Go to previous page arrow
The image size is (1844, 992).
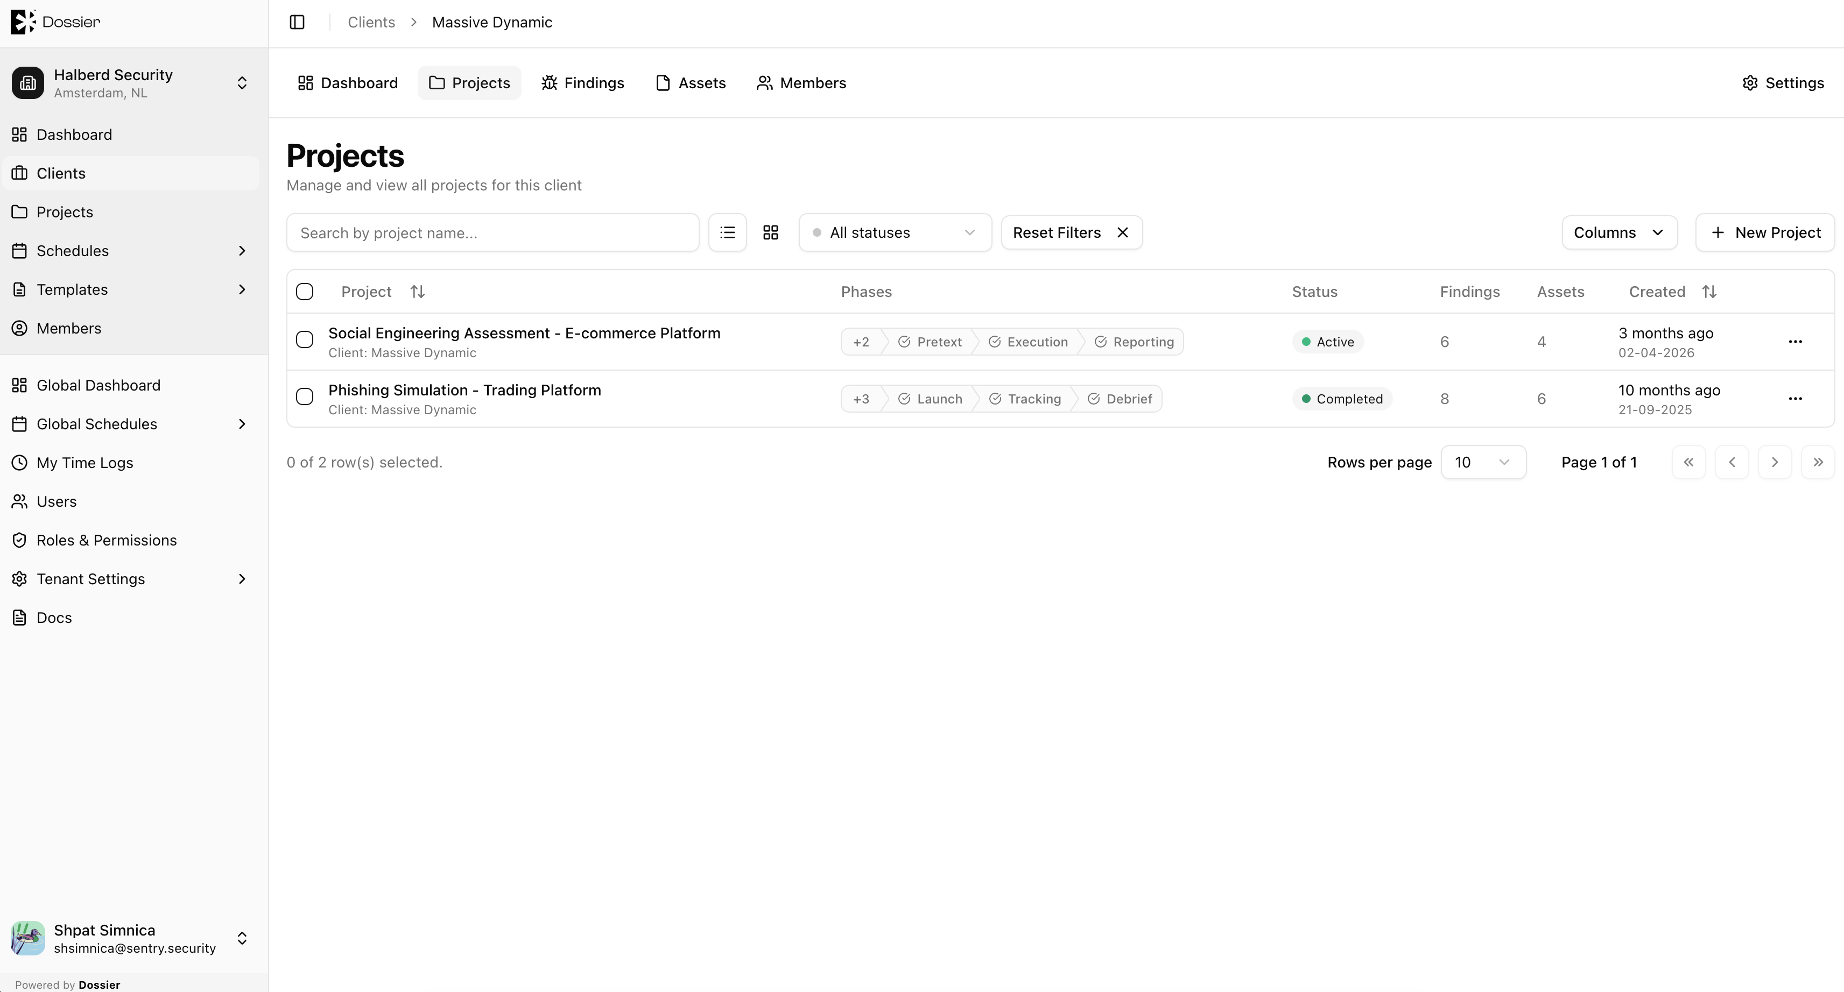[x=1732, y=462]
